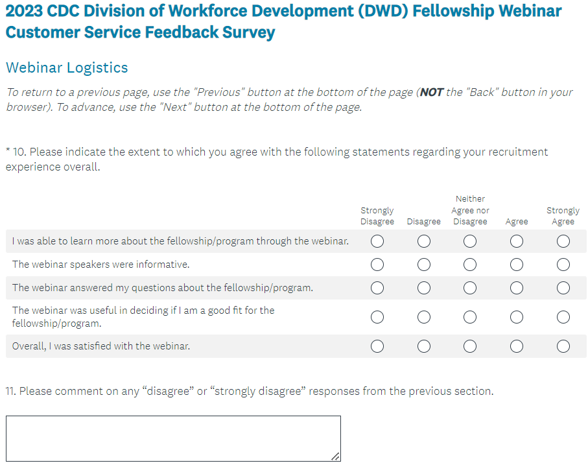
Task: Select Agree for webinar useful in deciding fit
Action: [x=517, y=317]
